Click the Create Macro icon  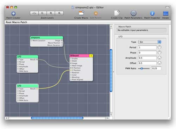tap(81, 13)
